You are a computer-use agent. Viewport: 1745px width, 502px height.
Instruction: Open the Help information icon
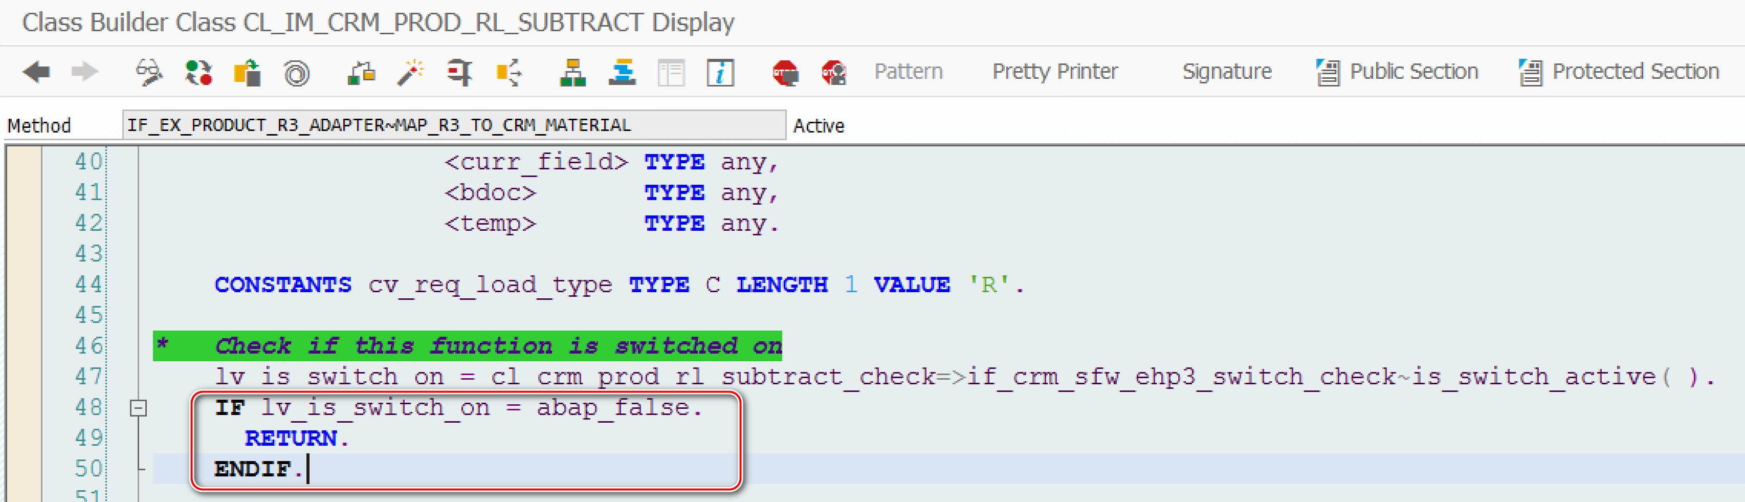point(720,72)
